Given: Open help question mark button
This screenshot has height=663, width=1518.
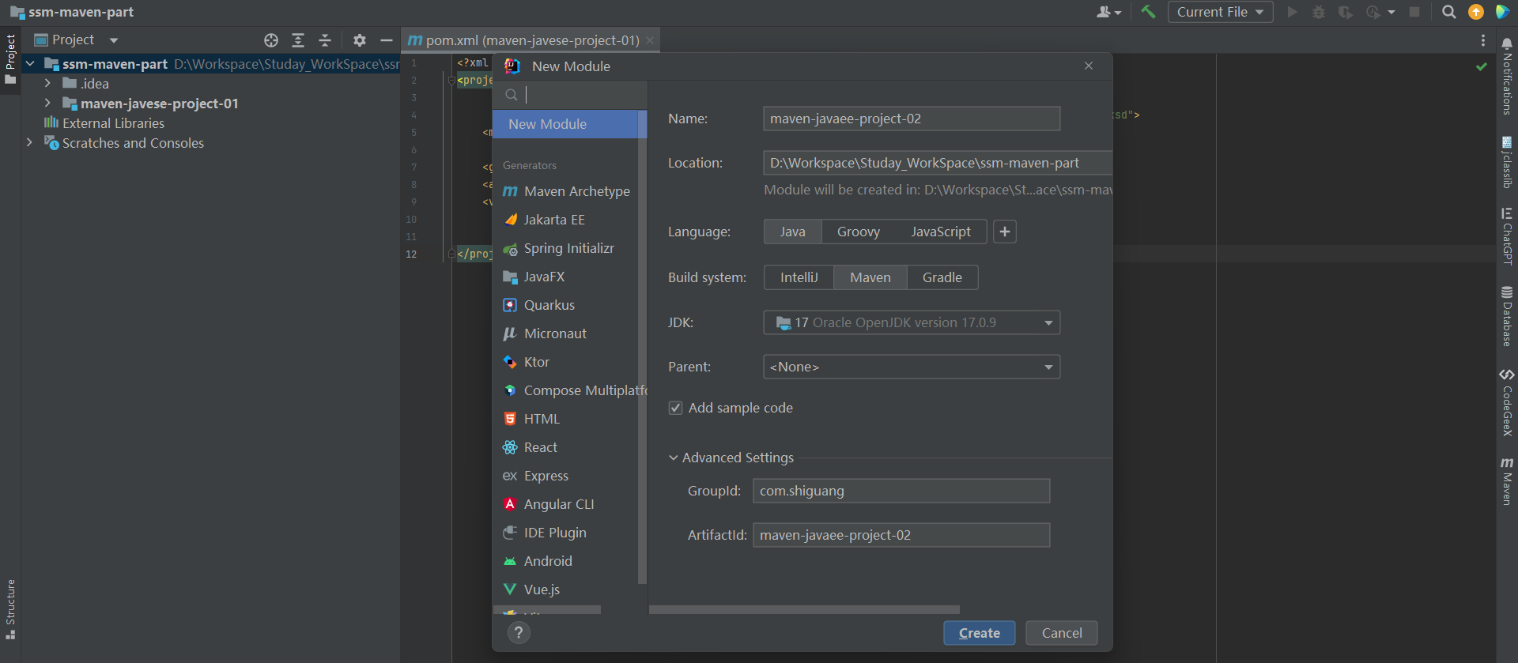Looking at the screenshot, I should [519, 632].
